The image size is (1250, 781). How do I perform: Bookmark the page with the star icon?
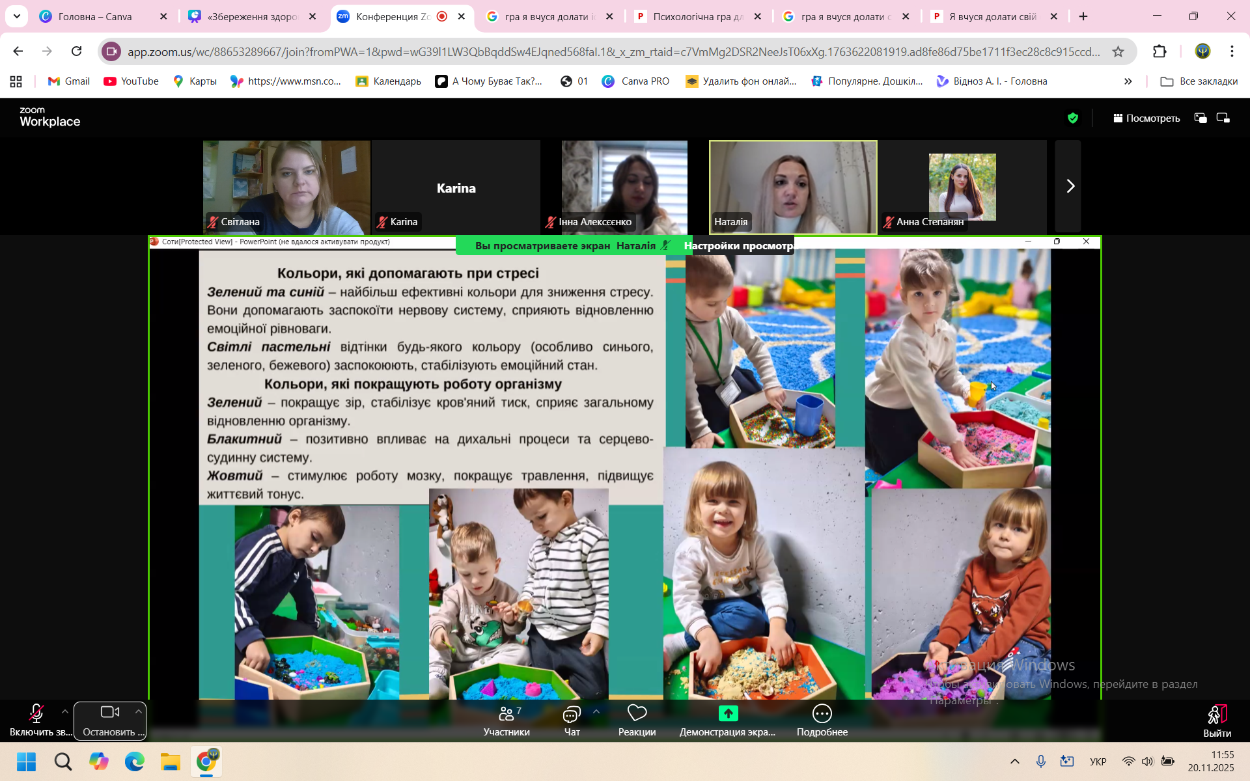1118,51
